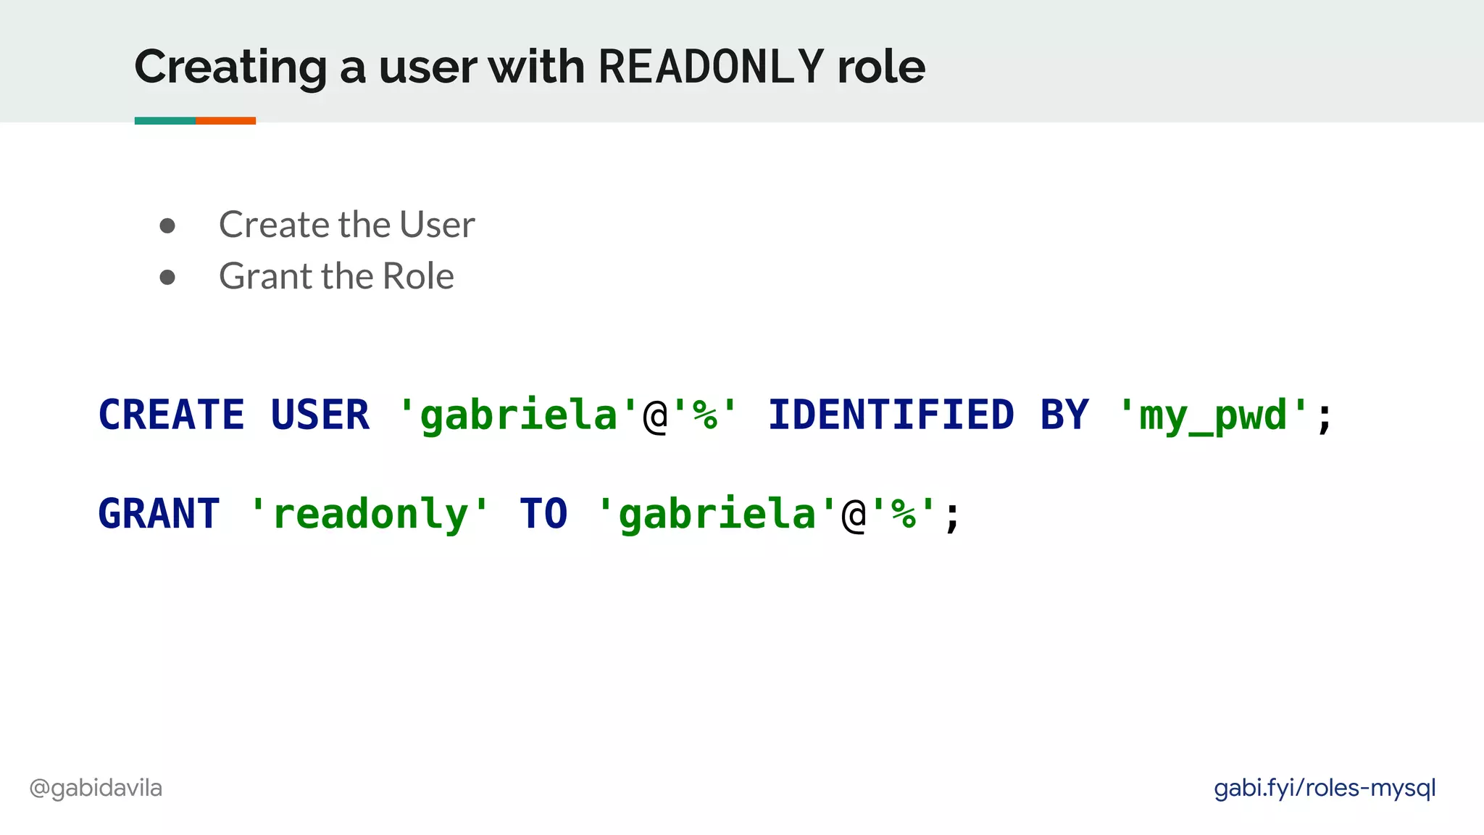Click the 'readonly' role string
The height and width of the screenshot is (835, 1484).
coord(370,514)
